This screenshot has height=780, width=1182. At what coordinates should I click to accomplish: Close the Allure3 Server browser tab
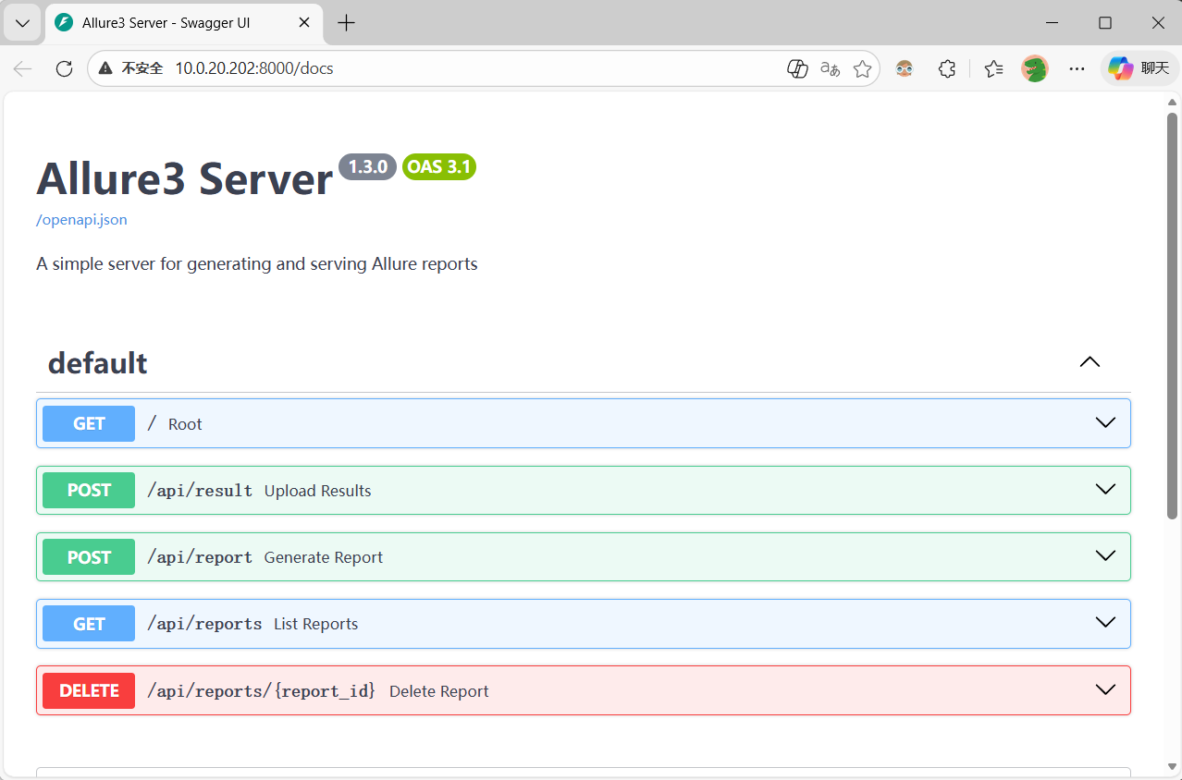(304, 23)
